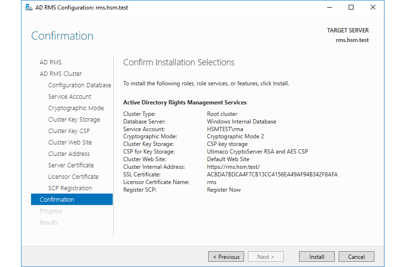Click the SSL certificate thumbprint value
Image resolution: width=406 pixels, height=267 pixels.
(272, 175)
